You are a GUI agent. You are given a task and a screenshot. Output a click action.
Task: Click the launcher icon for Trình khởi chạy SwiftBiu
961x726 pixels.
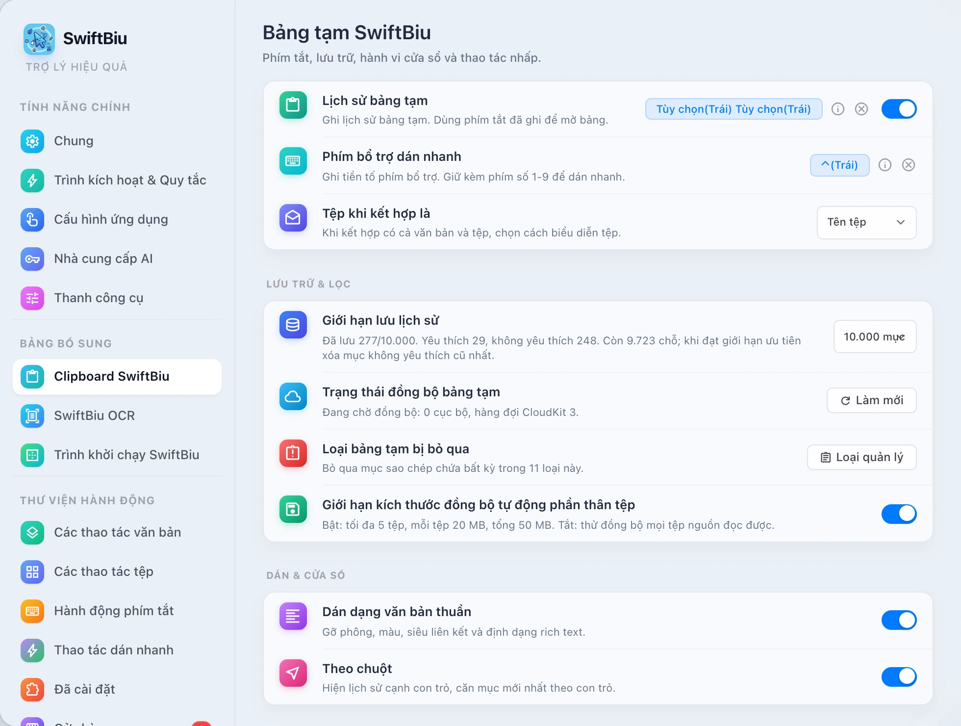coord(32,455)
